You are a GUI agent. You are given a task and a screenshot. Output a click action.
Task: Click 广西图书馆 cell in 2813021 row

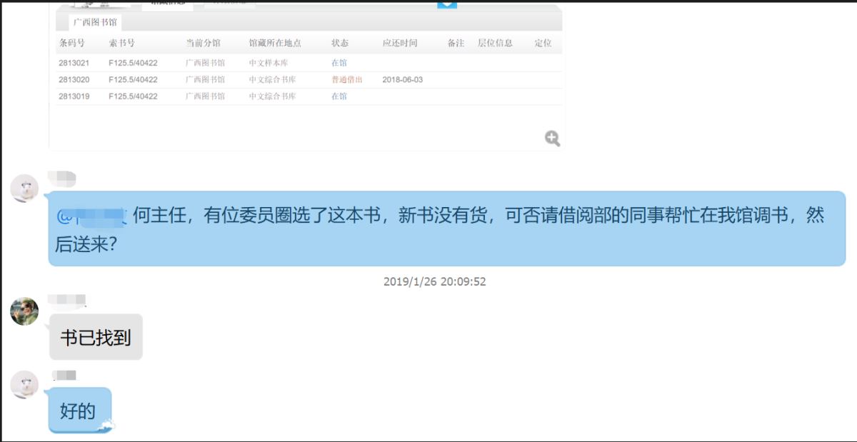point(205,63)
